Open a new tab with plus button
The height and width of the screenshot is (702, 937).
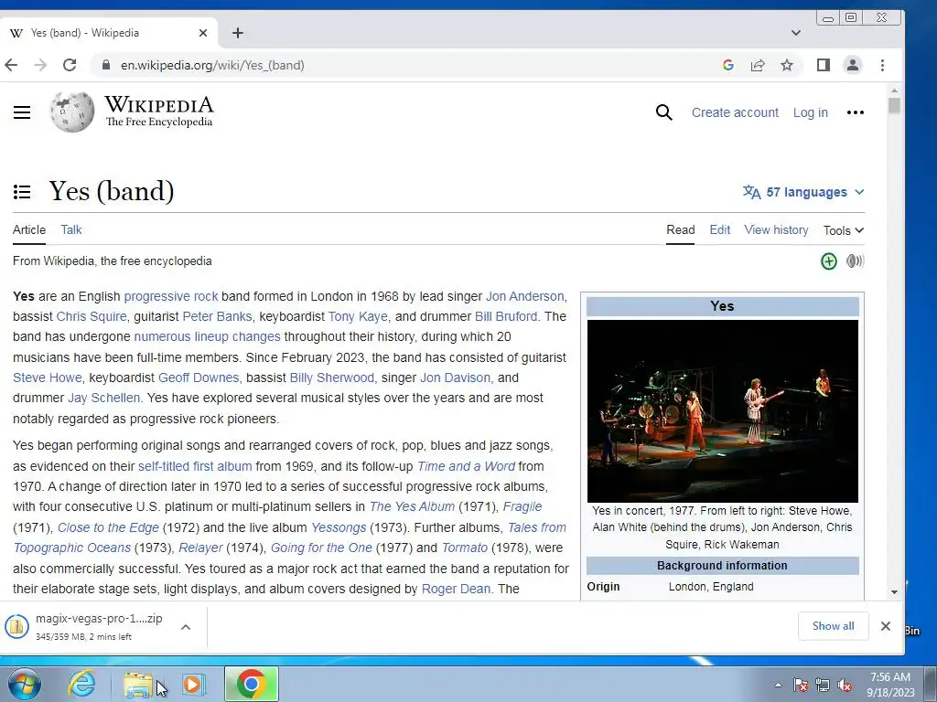pyautogui.click(x=238, y=33)
